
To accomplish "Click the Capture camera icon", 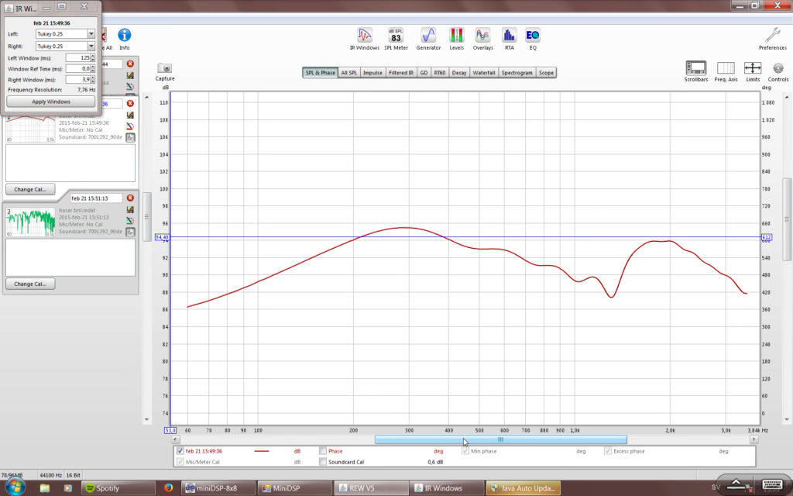I will coord(165,68).
